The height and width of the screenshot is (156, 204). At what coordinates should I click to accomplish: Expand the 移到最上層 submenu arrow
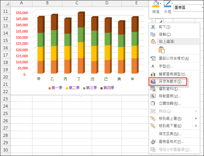click(x=196, y=119)
